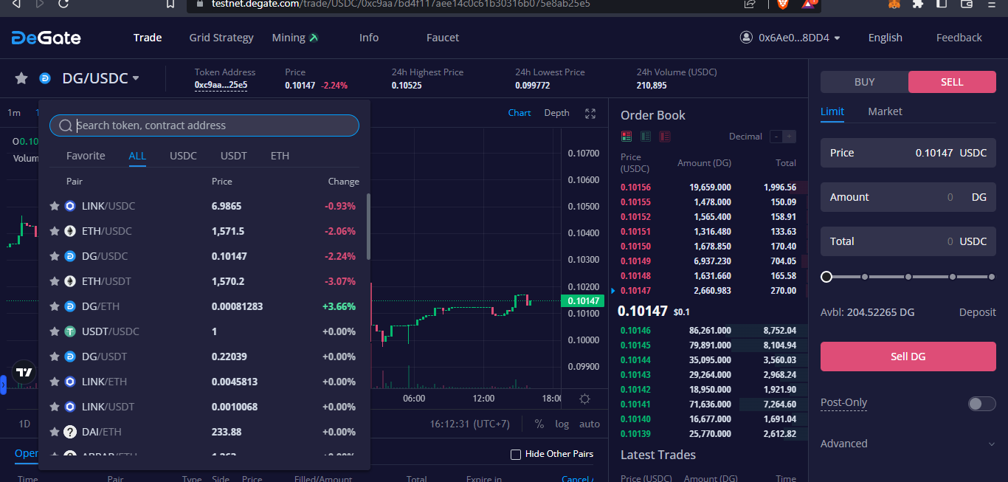Favorite the DG/USDC pair in the header
This screenshot has height=482, width=1008.
tap(21, 78)
